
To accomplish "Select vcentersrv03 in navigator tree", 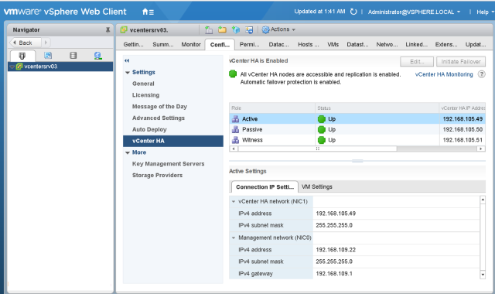I will point(60,67).
